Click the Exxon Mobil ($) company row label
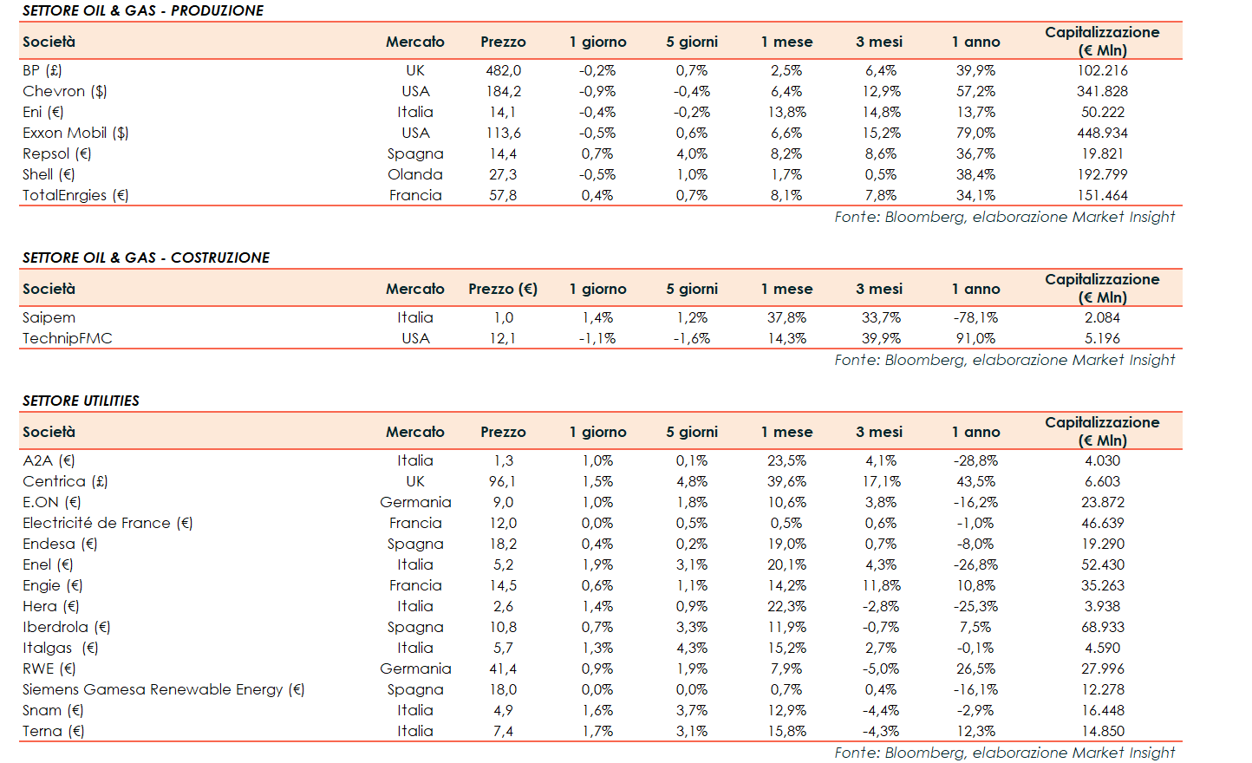 [75, 133]
